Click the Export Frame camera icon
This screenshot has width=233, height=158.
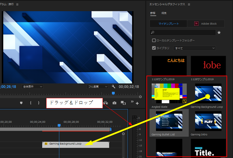115,103
